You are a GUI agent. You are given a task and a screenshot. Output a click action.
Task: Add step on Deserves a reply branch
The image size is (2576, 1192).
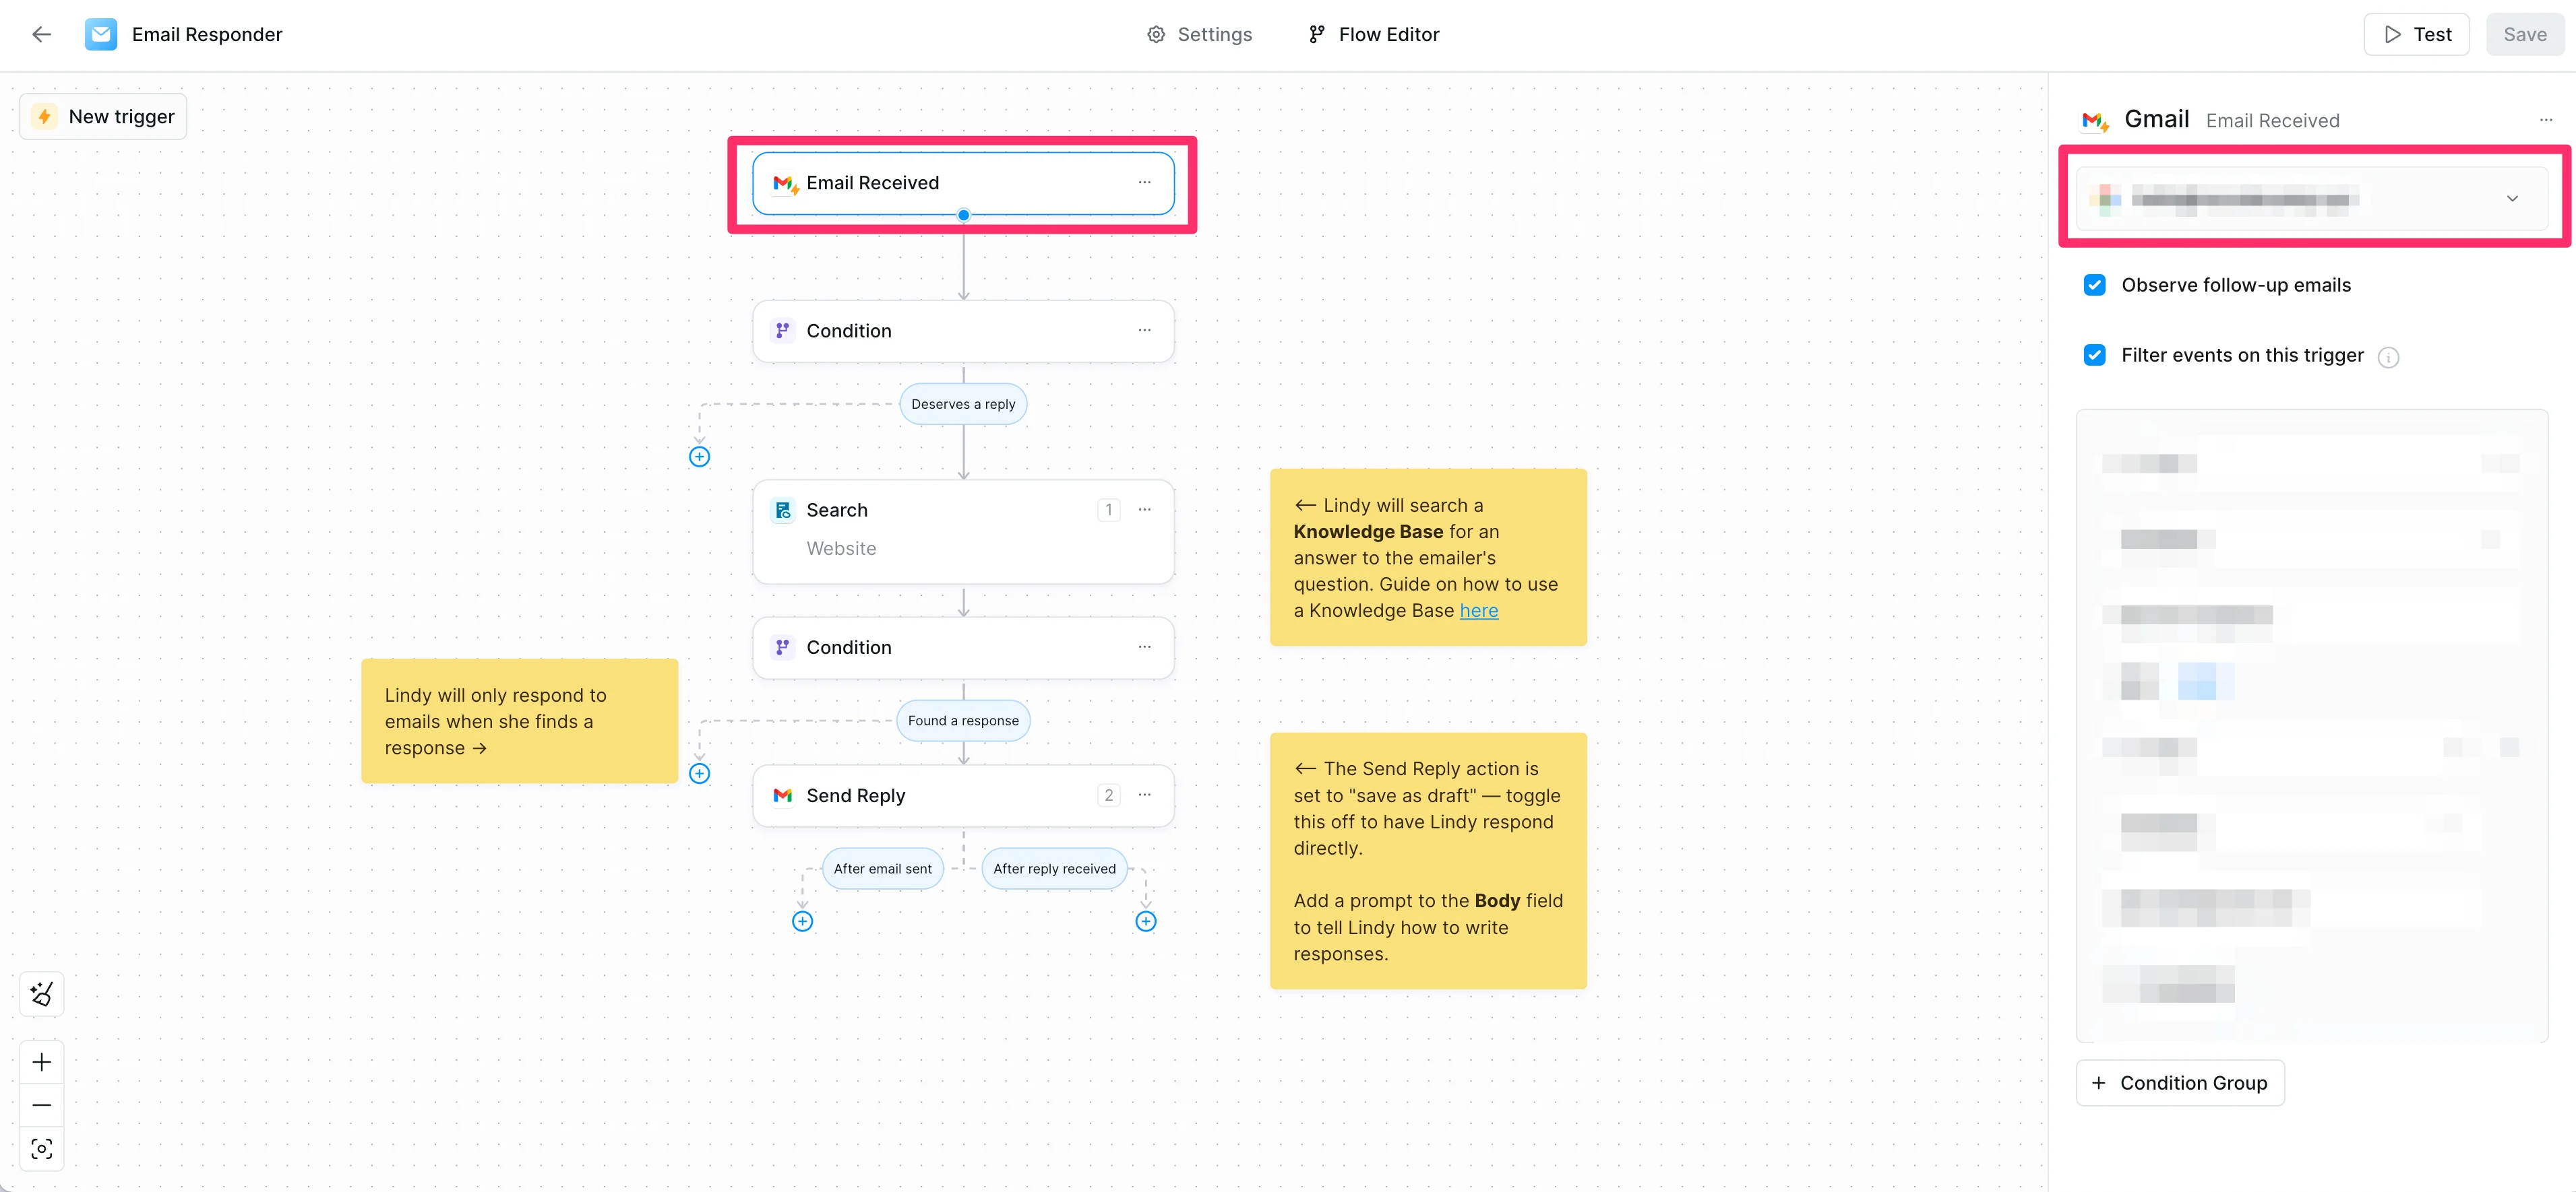(699, 457)
